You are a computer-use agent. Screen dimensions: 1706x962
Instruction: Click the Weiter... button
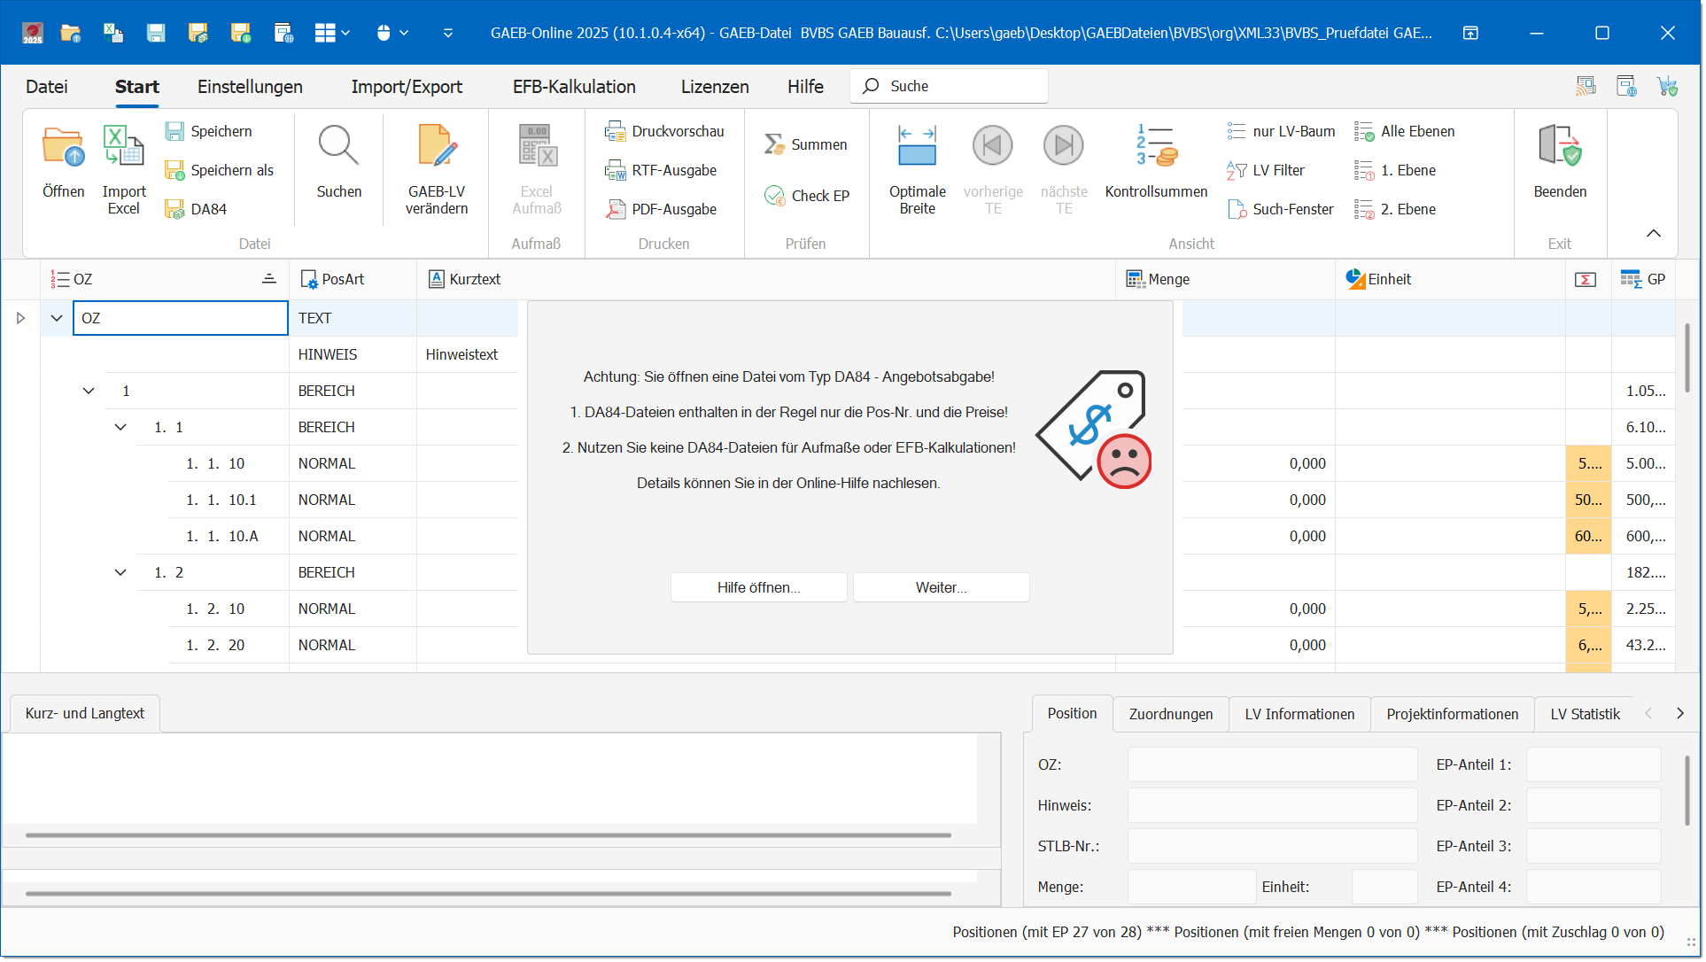[941, 588]
